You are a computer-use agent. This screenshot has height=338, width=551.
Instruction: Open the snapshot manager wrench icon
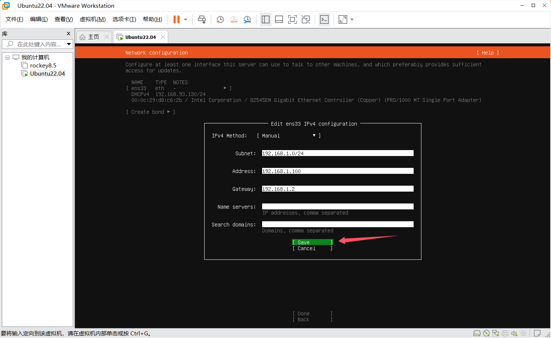(247, 20)
